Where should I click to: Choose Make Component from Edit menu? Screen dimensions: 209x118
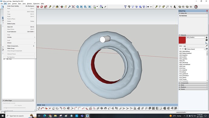tap(20, 46)
